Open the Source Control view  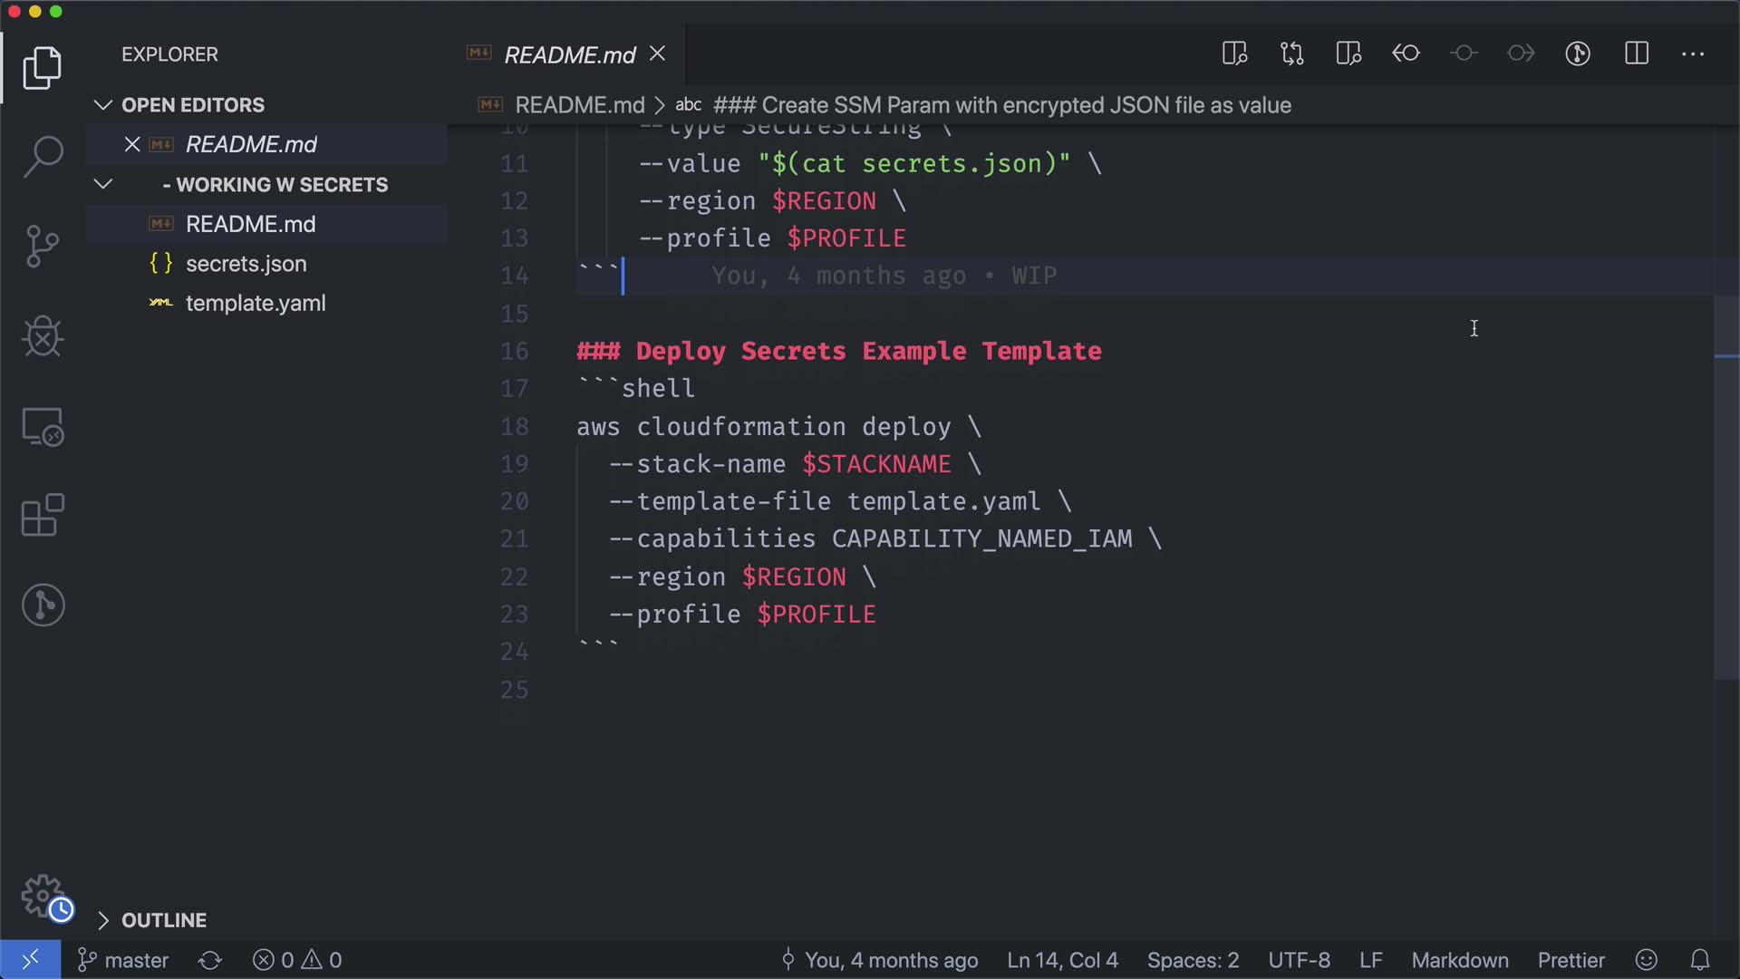tap(43, 247)
